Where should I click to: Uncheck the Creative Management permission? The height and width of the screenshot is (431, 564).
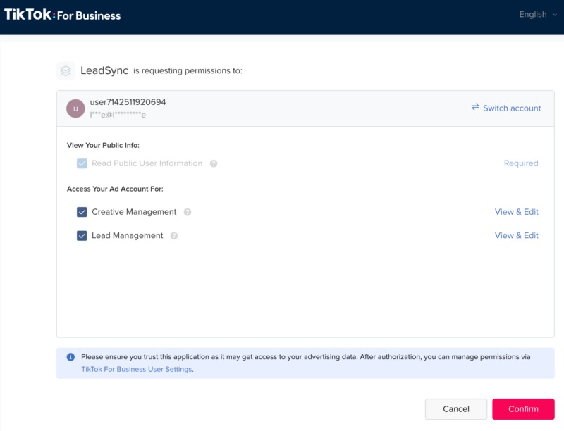pos(82,211)
